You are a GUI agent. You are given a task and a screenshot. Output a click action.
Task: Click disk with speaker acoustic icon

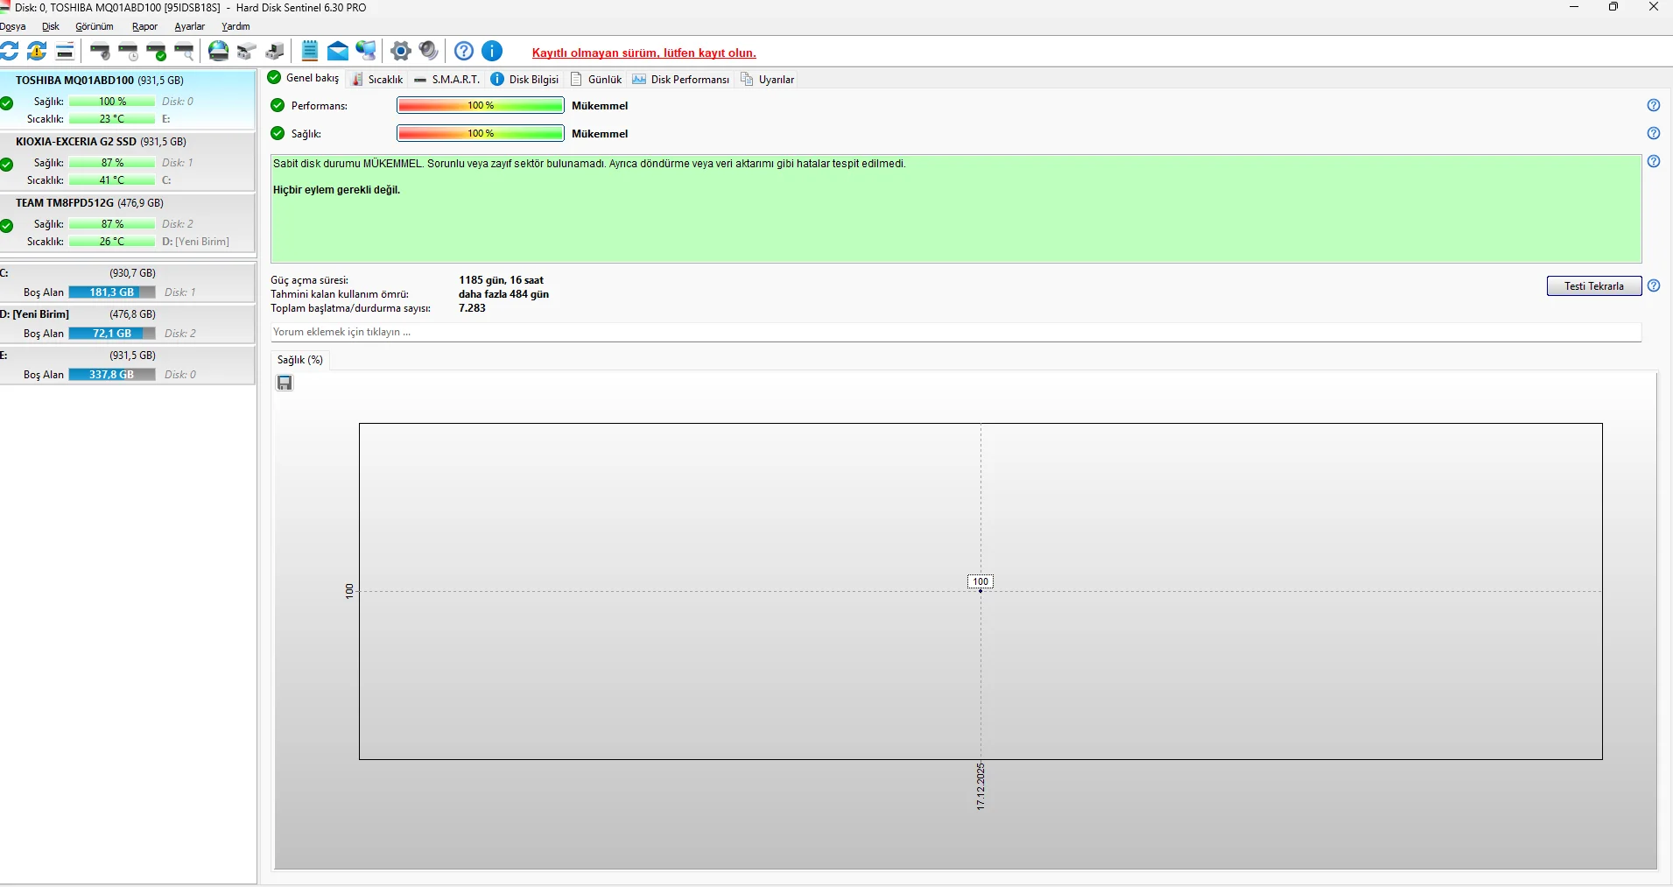pos(101,51)
